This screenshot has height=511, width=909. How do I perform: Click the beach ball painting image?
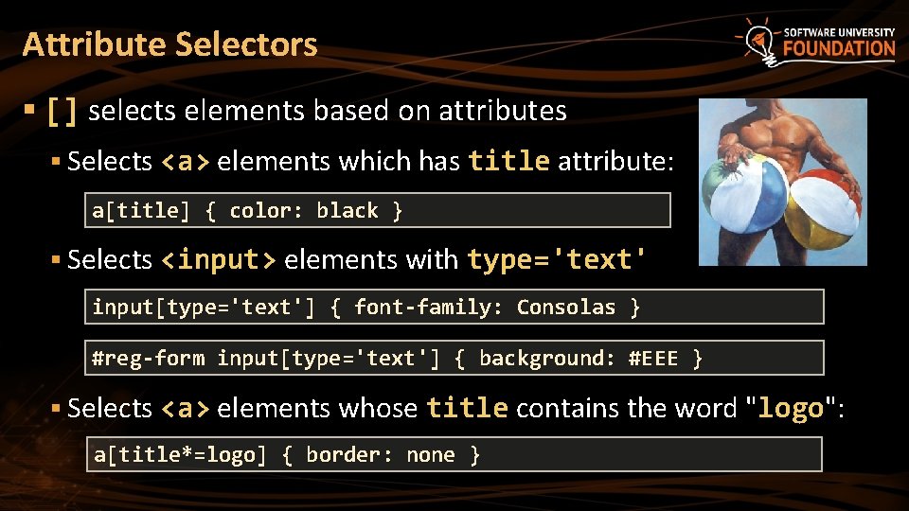783,182
